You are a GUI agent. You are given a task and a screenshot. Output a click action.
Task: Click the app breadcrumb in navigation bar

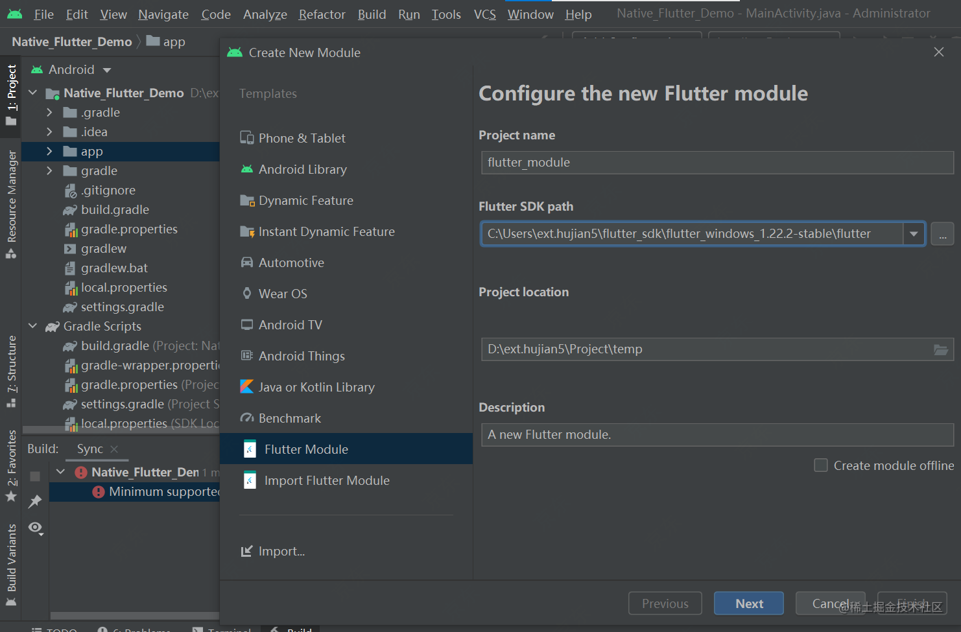point(167,41)
